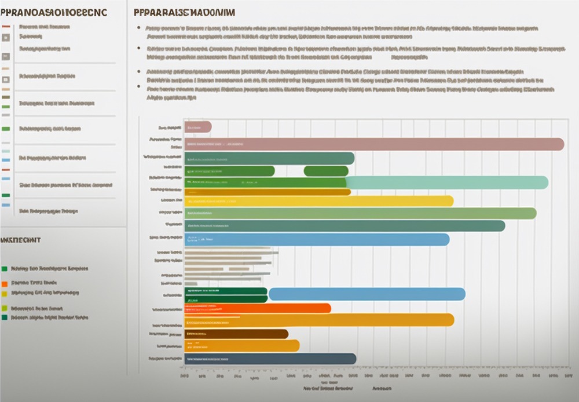Select the green square legend icon
The width and height of the screenshot is (579, 402).
pos(5,269)
